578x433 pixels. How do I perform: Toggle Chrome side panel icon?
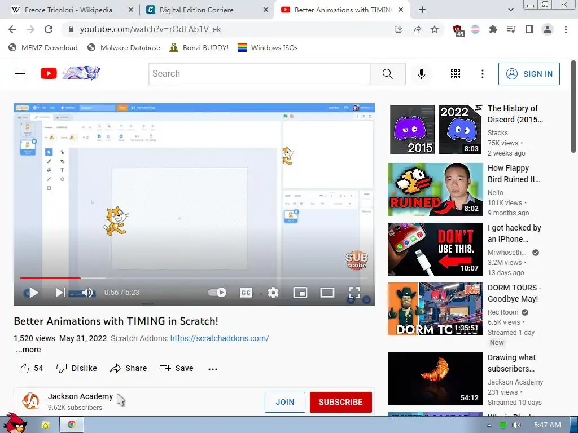[x=529, y=29]
